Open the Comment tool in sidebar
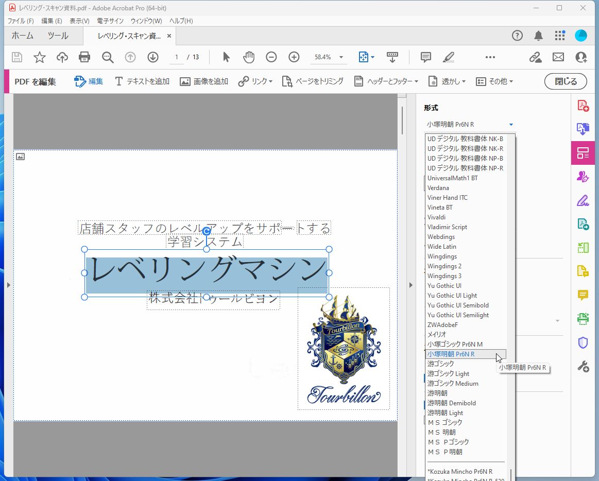The width and height of the screenshot is (599, 481). (583, 295)
